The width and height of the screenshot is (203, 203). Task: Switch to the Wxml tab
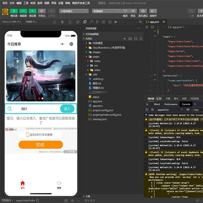coord(157,104)
